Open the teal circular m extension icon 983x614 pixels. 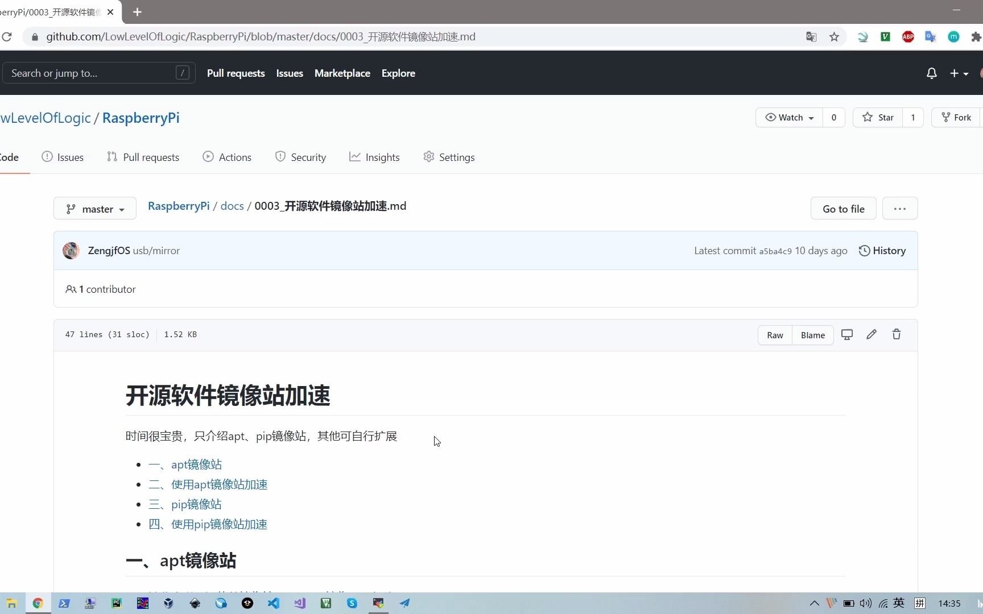(953, 37)
